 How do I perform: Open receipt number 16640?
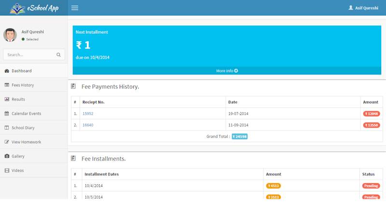point(88,125)
